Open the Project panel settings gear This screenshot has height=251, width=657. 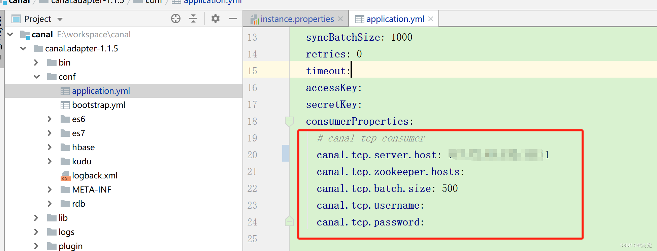click(216, 18)
